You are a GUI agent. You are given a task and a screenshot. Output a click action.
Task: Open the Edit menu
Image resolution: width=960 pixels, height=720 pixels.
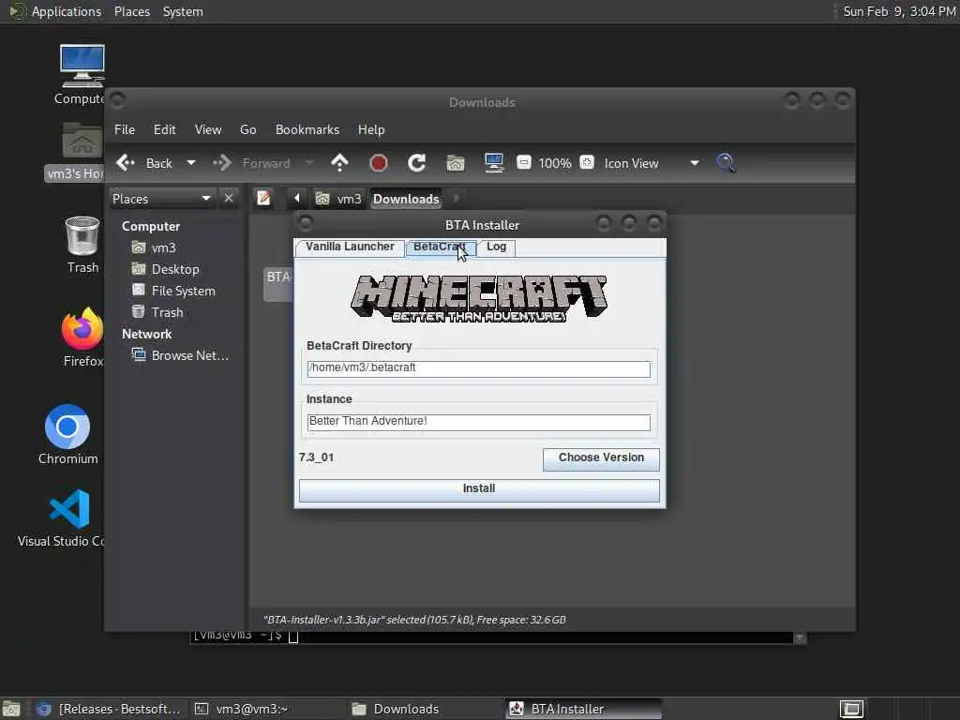click(165, 129)
